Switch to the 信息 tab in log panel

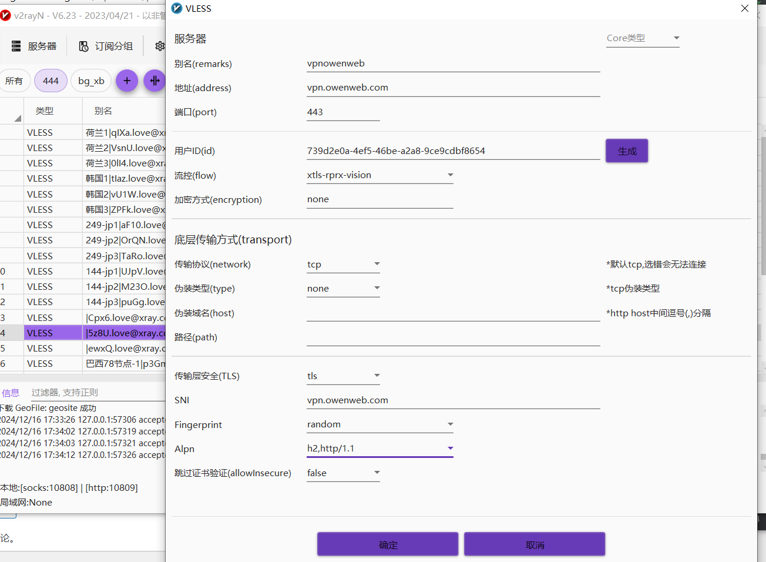pyautogui.click(x=11, y=393)
